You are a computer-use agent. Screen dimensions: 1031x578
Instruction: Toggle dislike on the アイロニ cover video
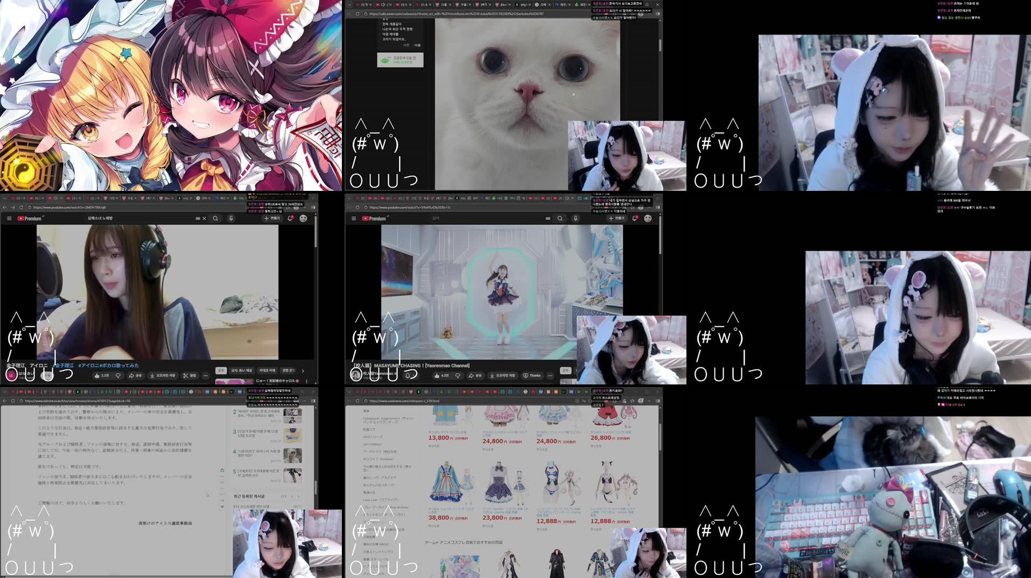118,375
